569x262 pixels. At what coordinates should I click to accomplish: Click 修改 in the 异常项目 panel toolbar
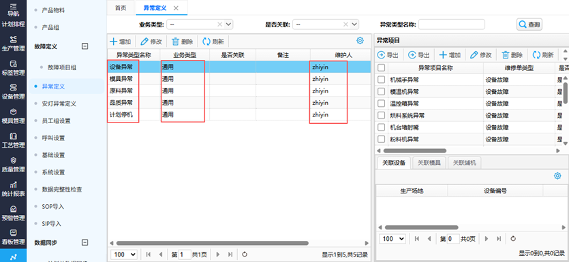(x=481, y=55)
